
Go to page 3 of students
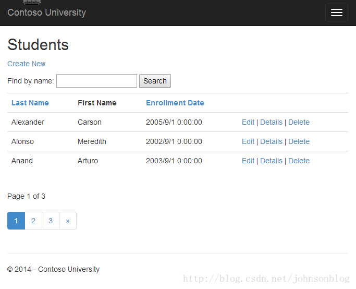[51, 221]
